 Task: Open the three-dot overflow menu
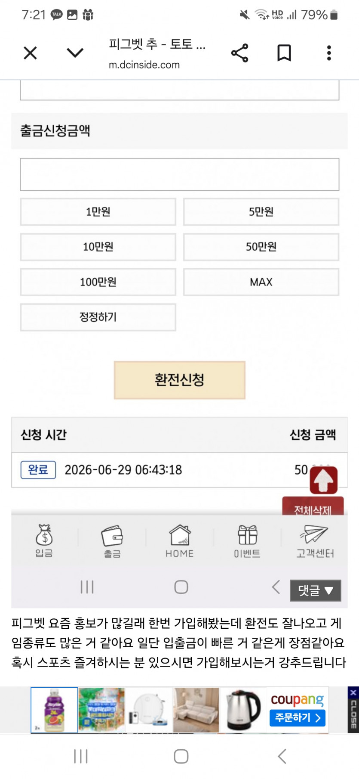pos(329,53)
